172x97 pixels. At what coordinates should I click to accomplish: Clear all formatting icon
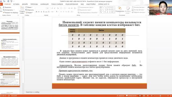coord(58,8)
